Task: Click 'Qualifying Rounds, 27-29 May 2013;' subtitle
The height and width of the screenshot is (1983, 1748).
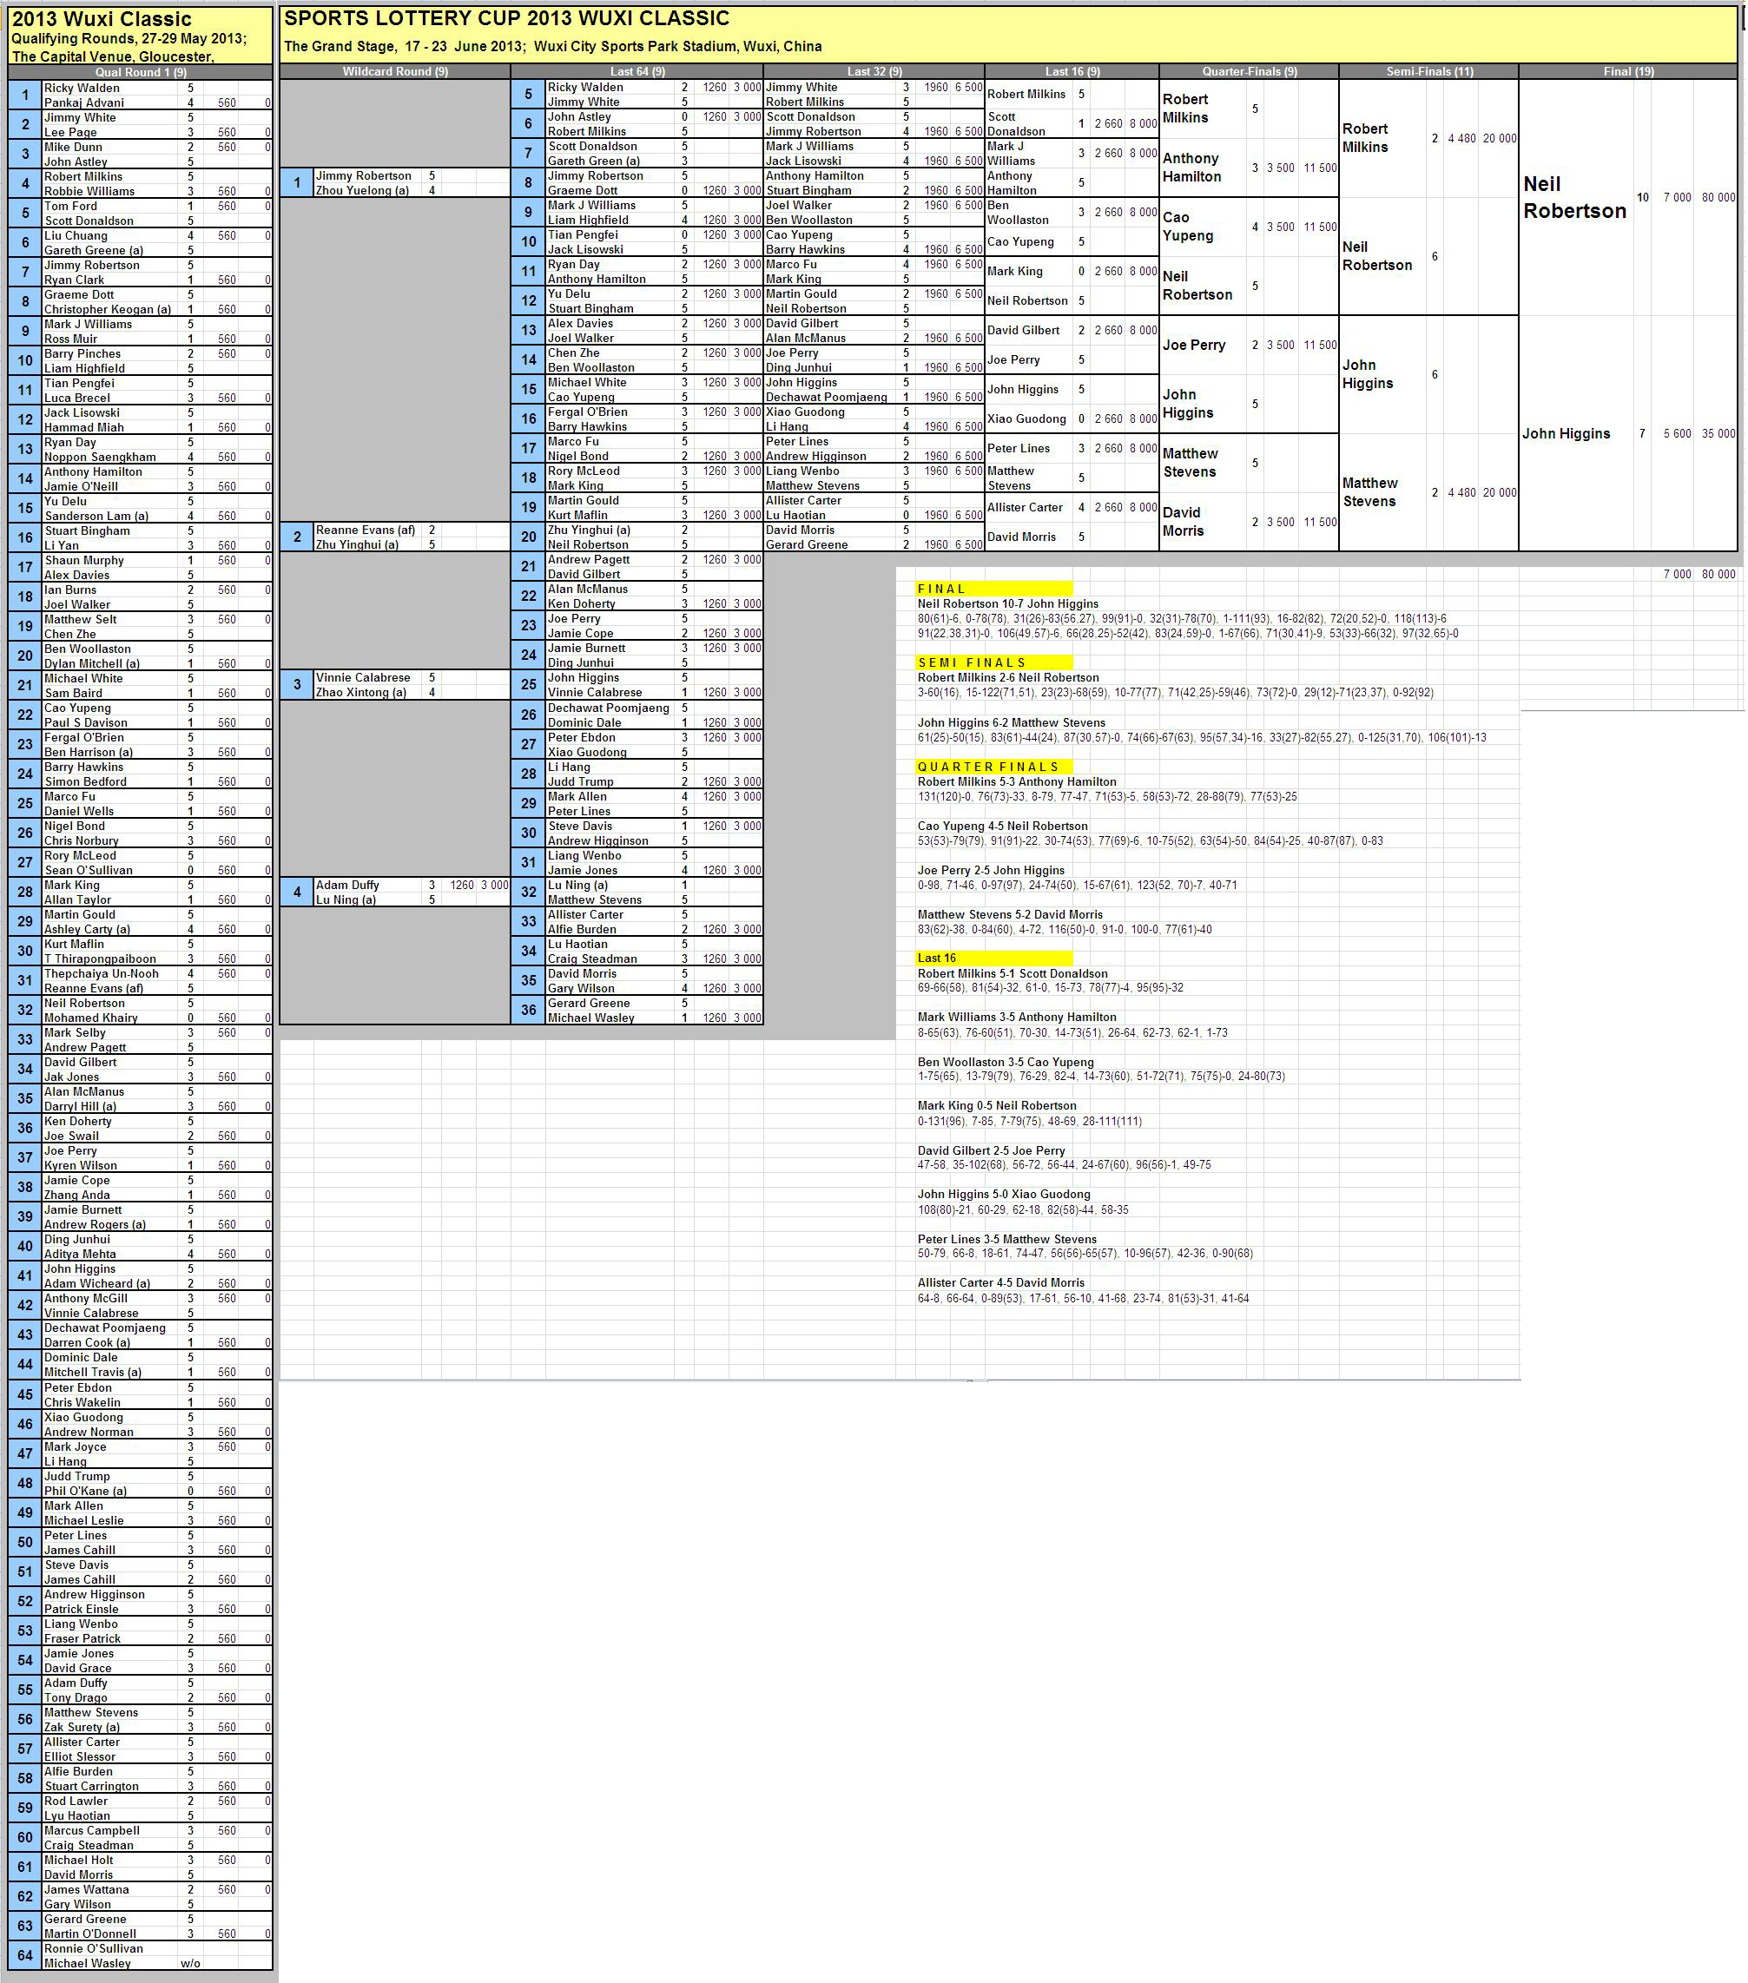Action: point(129,39)
